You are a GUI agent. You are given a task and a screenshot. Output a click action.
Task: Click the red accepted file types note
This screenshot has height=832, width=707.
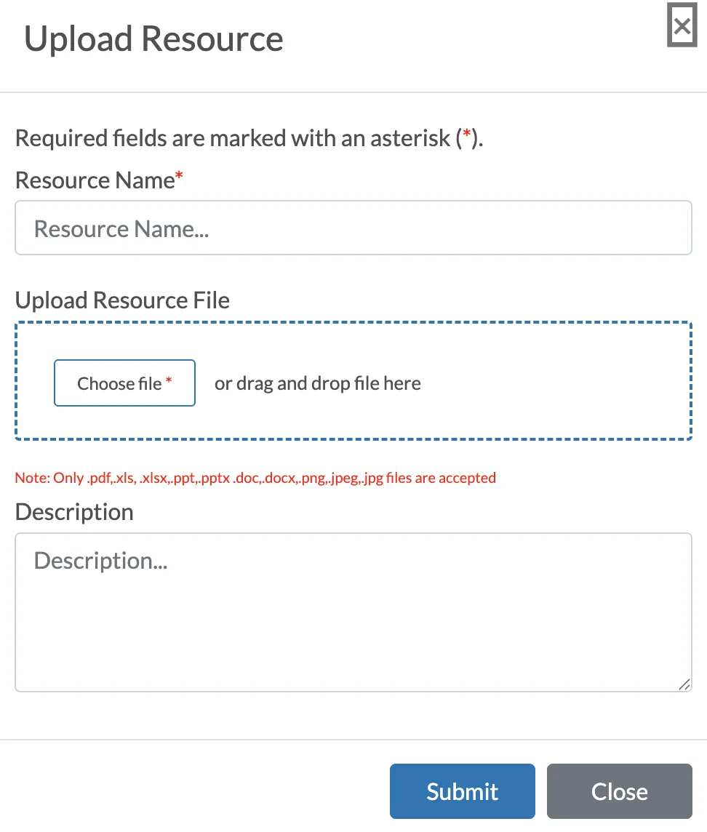pos(255,478)
